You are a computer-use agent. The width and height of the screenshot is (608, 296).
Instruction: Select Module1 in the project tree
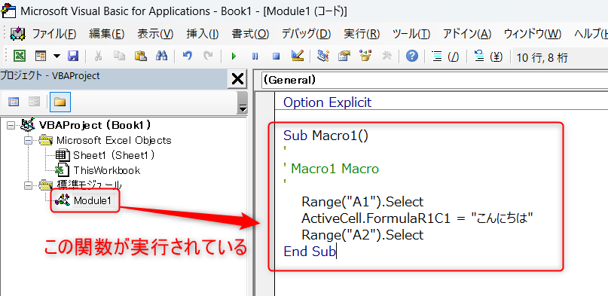click(x=92, y=200)
